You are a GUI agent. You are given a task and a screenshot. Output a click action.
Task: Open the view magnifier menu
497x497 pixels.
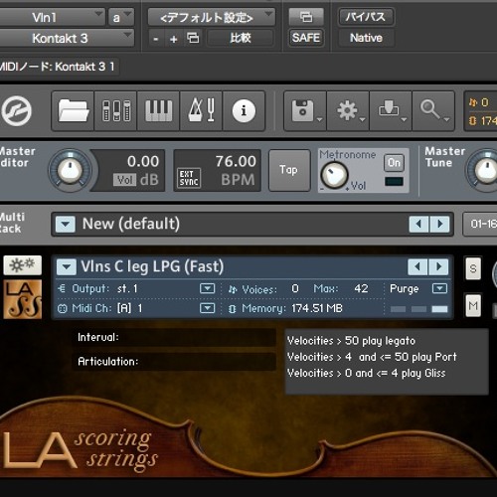point(433,111)
